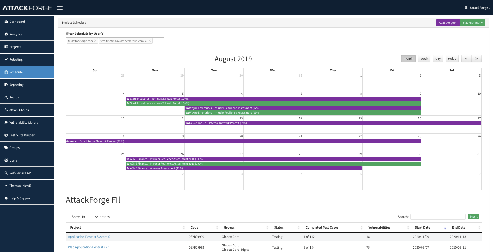Open Search in the sidebar

pyautogui.click(x=27, y=97)
